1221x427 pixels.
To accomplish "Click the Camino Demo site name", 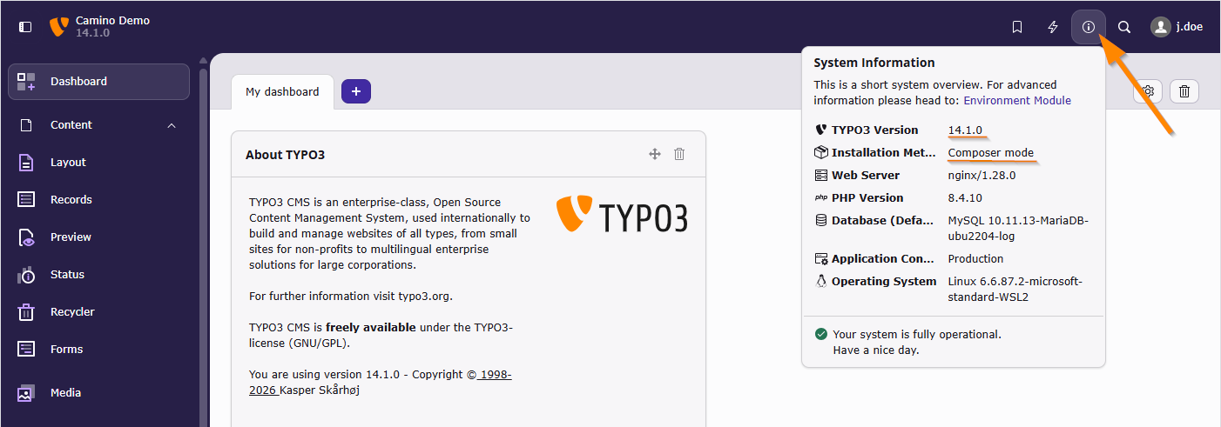I will pyautogui.click(x=112, y=20).
